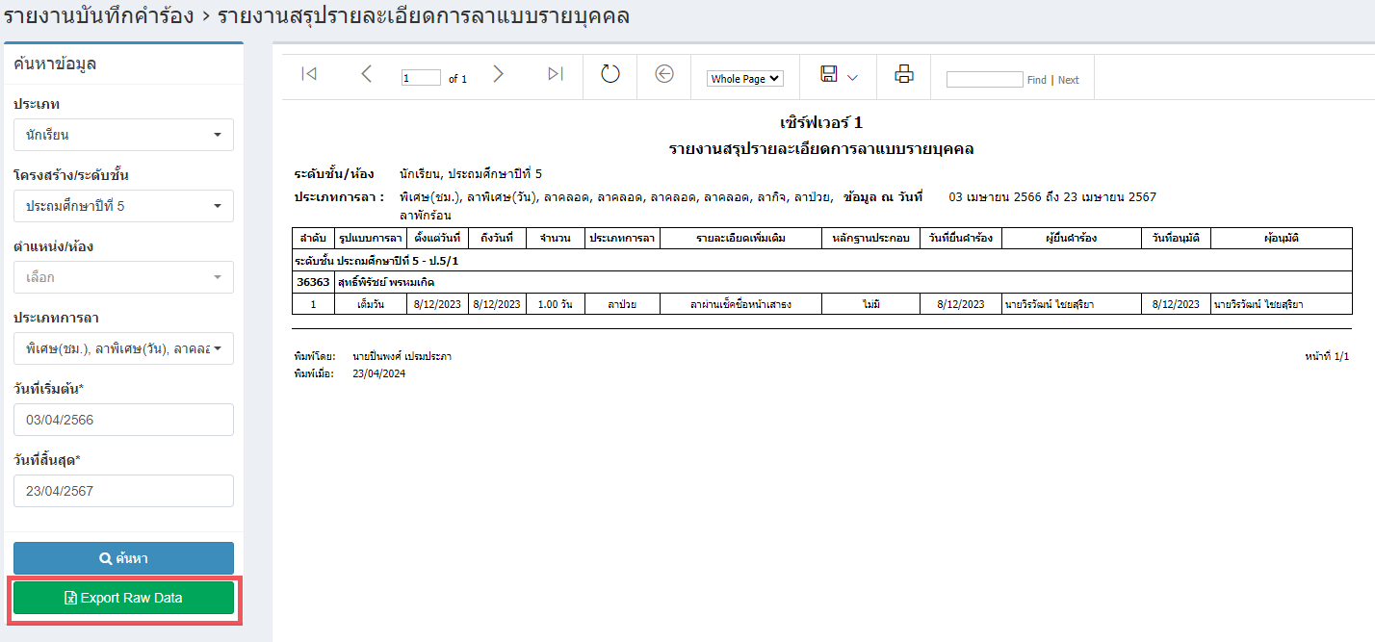The image size is (1375, 642).
Task: Click the ผู้อนุมัติ column header
Action: point(1281,238)
